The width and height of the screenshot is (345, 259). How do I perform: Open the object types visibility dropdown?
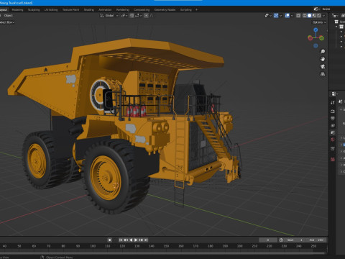click(x=268, y=16)
